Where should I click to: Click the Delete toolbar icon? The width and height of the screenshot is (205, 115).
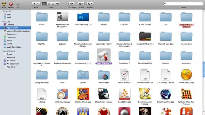11,4
